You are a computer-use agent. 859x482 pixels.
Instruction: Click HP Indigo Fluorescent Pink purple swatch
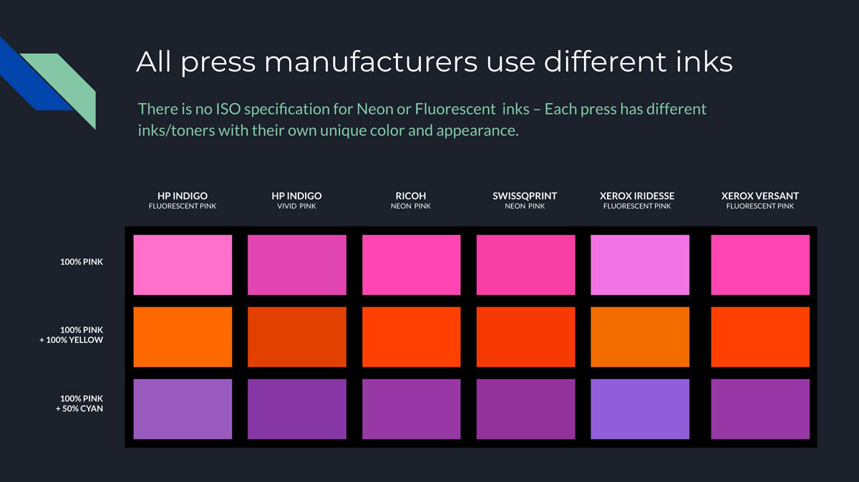[183, 409]
